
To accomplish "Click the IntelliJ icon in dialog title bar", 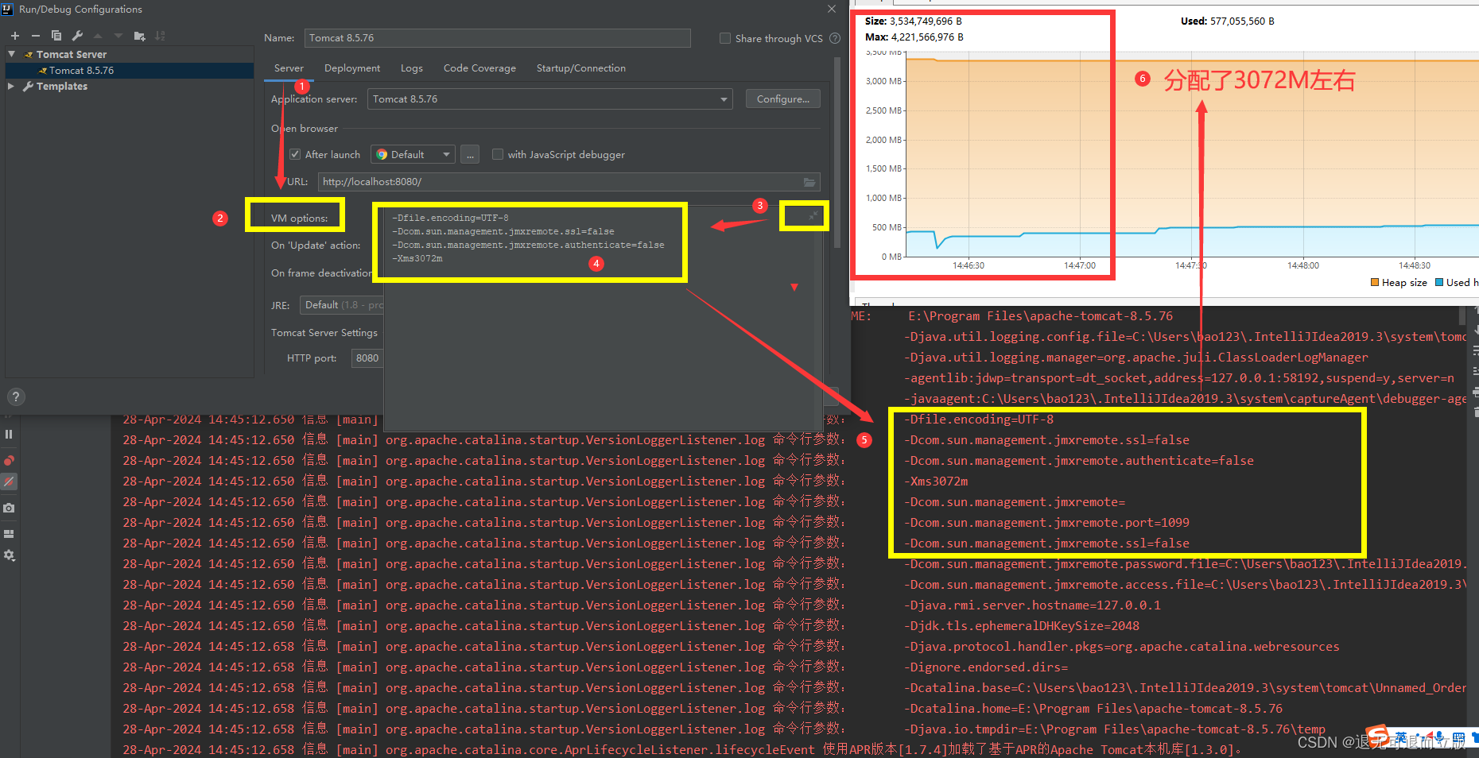I will [7, 9].
